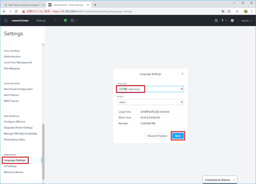Screen dimensions: 256x184
Task: Click the Language Settings help question mark
Action: (182, 74)
